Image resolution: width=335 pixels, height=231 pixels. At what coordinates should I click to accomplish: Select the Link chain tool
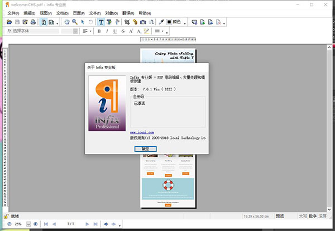(x=135, y=22)
